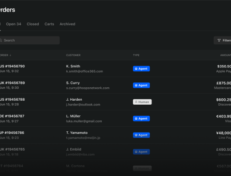The height and width of the screenshot is (176, 231).
Task: Switch to the Open 34 tab
Action: 13,24
